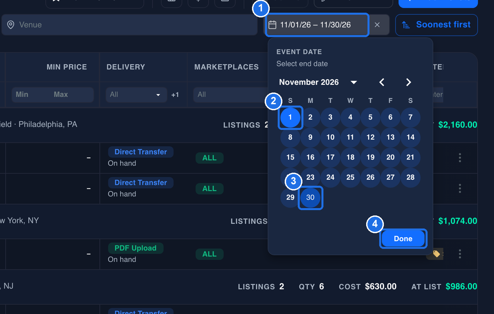Pick day 20 in the calendar
The height and width of the screenshot is (314, 494).
point(390,157)
